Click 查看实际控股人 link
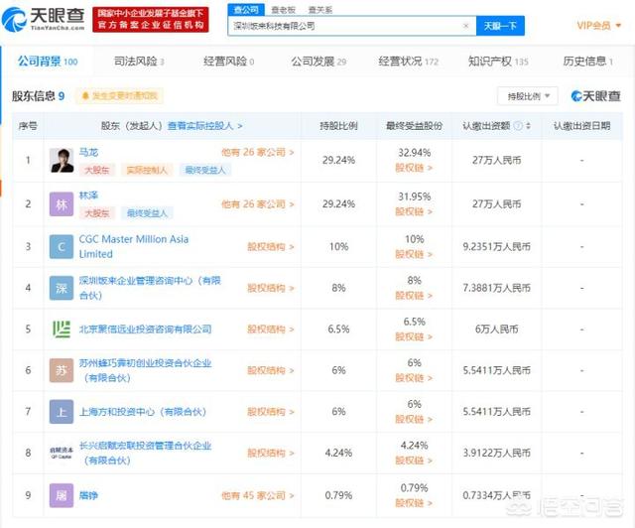635x528 pixels. (205, 126)
